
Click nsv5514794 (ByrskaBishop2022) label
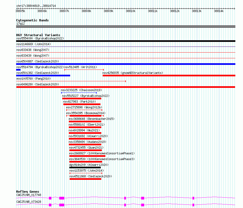tap(40, 67)
